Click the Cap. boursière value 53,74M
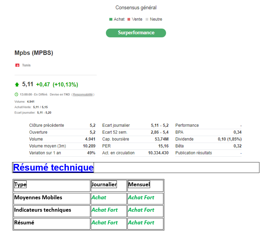This screenshot has height=238, width=270. pos(162,139)
